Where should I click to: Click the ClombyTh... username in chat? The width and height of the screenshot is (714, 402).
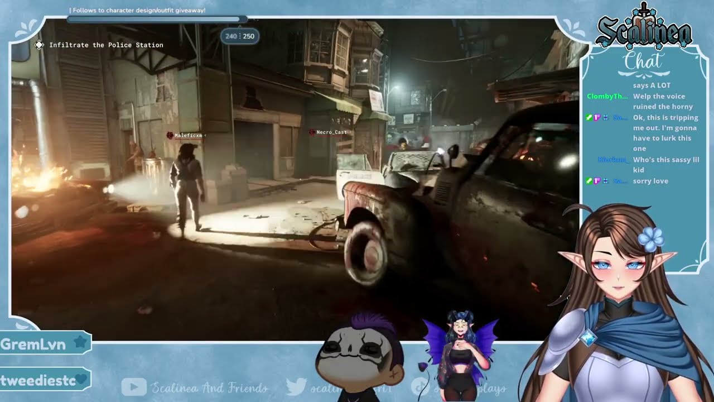(607, 97)
